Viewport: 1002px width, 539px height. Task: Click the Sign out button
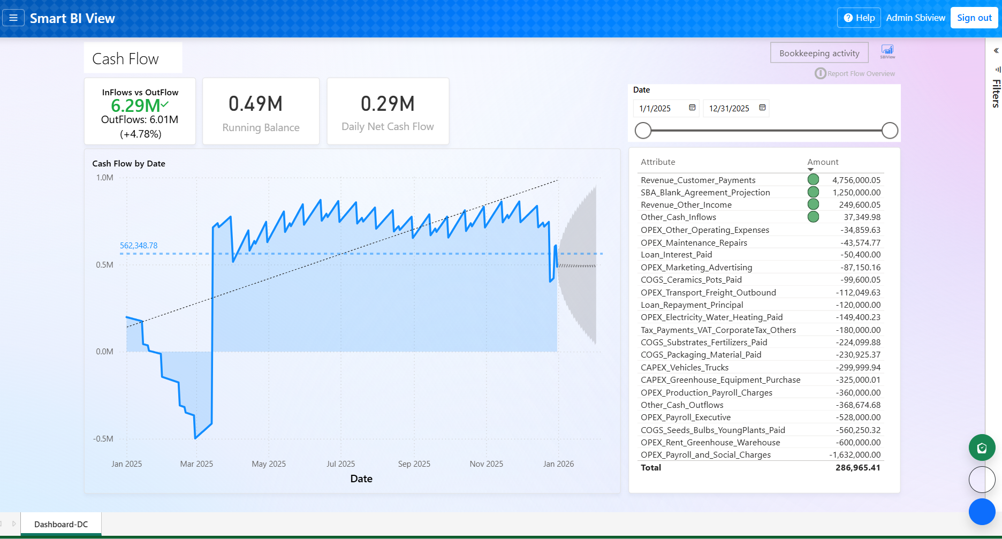click(x=974, y=17)
